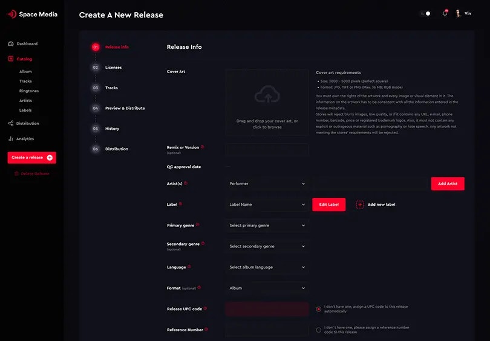Click the Catalog sidebar icon

coord(11,59)
